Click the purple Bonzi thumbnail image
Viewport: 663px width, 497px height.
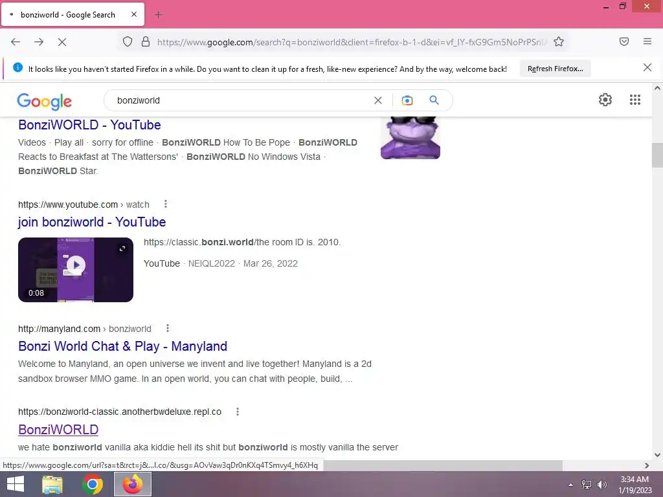pyautogui.click(x=410, y=138)
